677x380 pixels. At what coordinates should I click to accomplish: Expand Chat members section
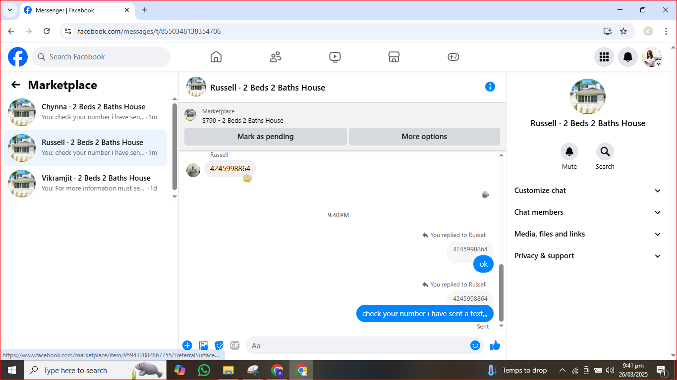tap(588, 212)
